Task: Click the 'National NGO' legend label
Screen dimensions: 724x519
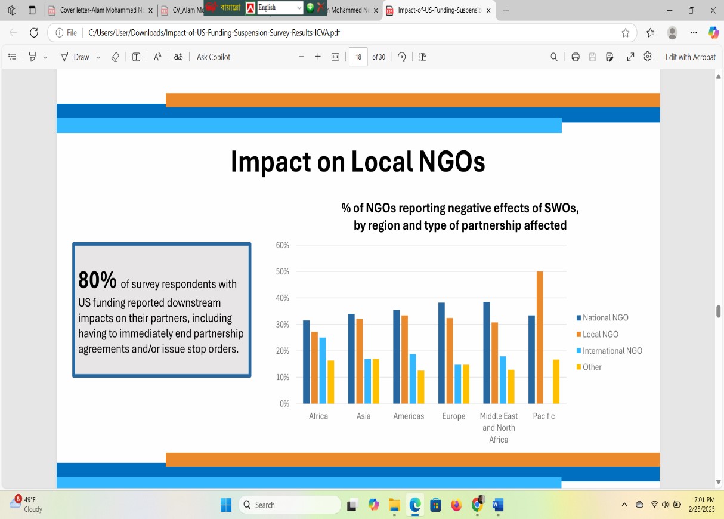Action: click(x=605, y=318)
